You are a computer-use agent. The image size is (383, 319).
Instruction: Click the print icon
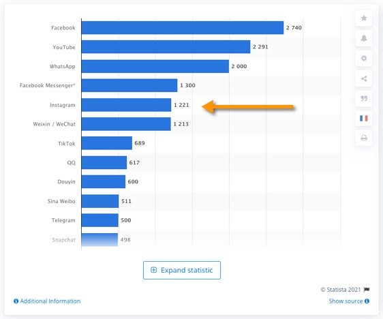point(364,138)
